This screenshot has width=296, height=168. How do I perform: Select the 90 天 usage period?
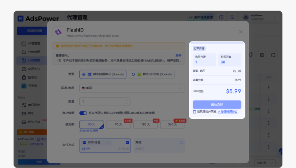(118, 124)
